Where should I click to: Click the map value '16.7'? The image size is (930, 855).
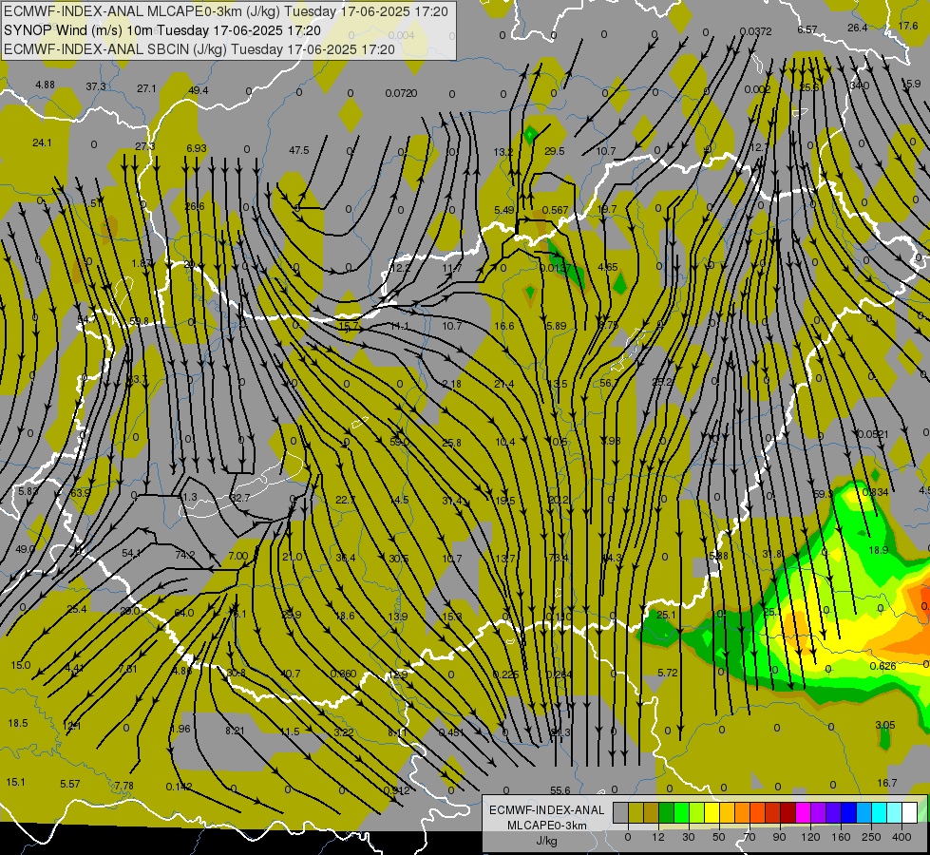(x=886, y=783)
